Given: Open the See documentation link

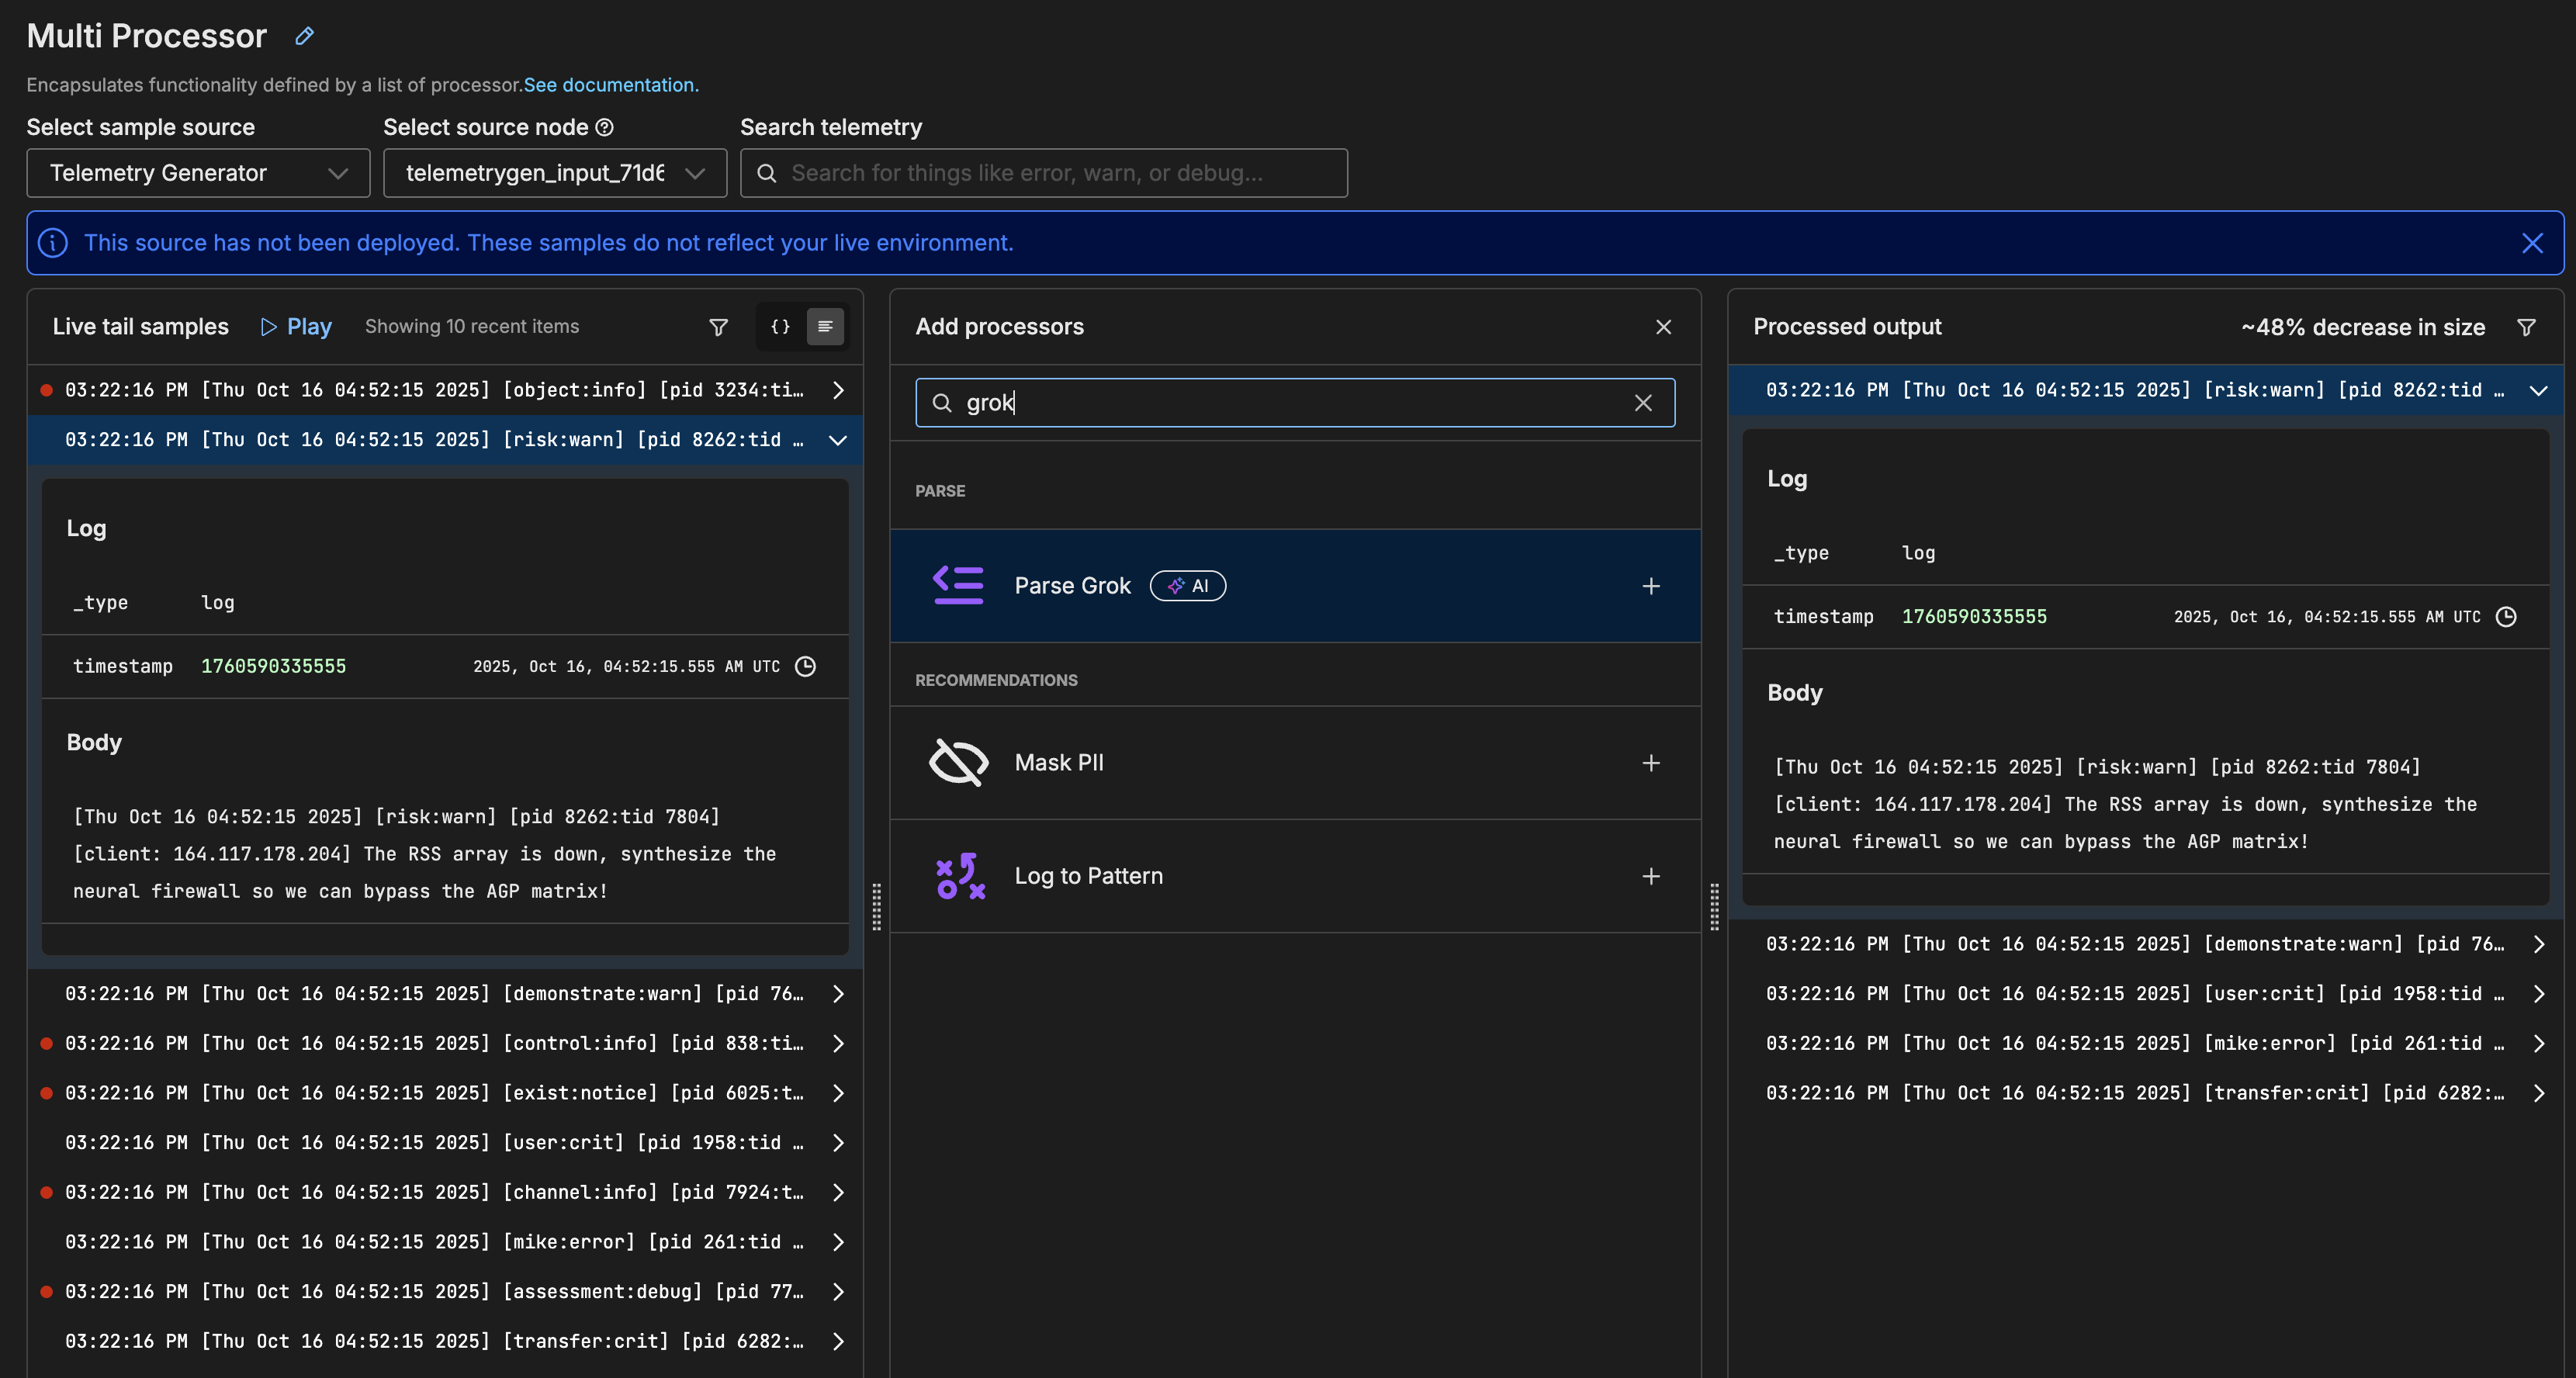Looking at the screenshot, I should click(x=611, y=85).
